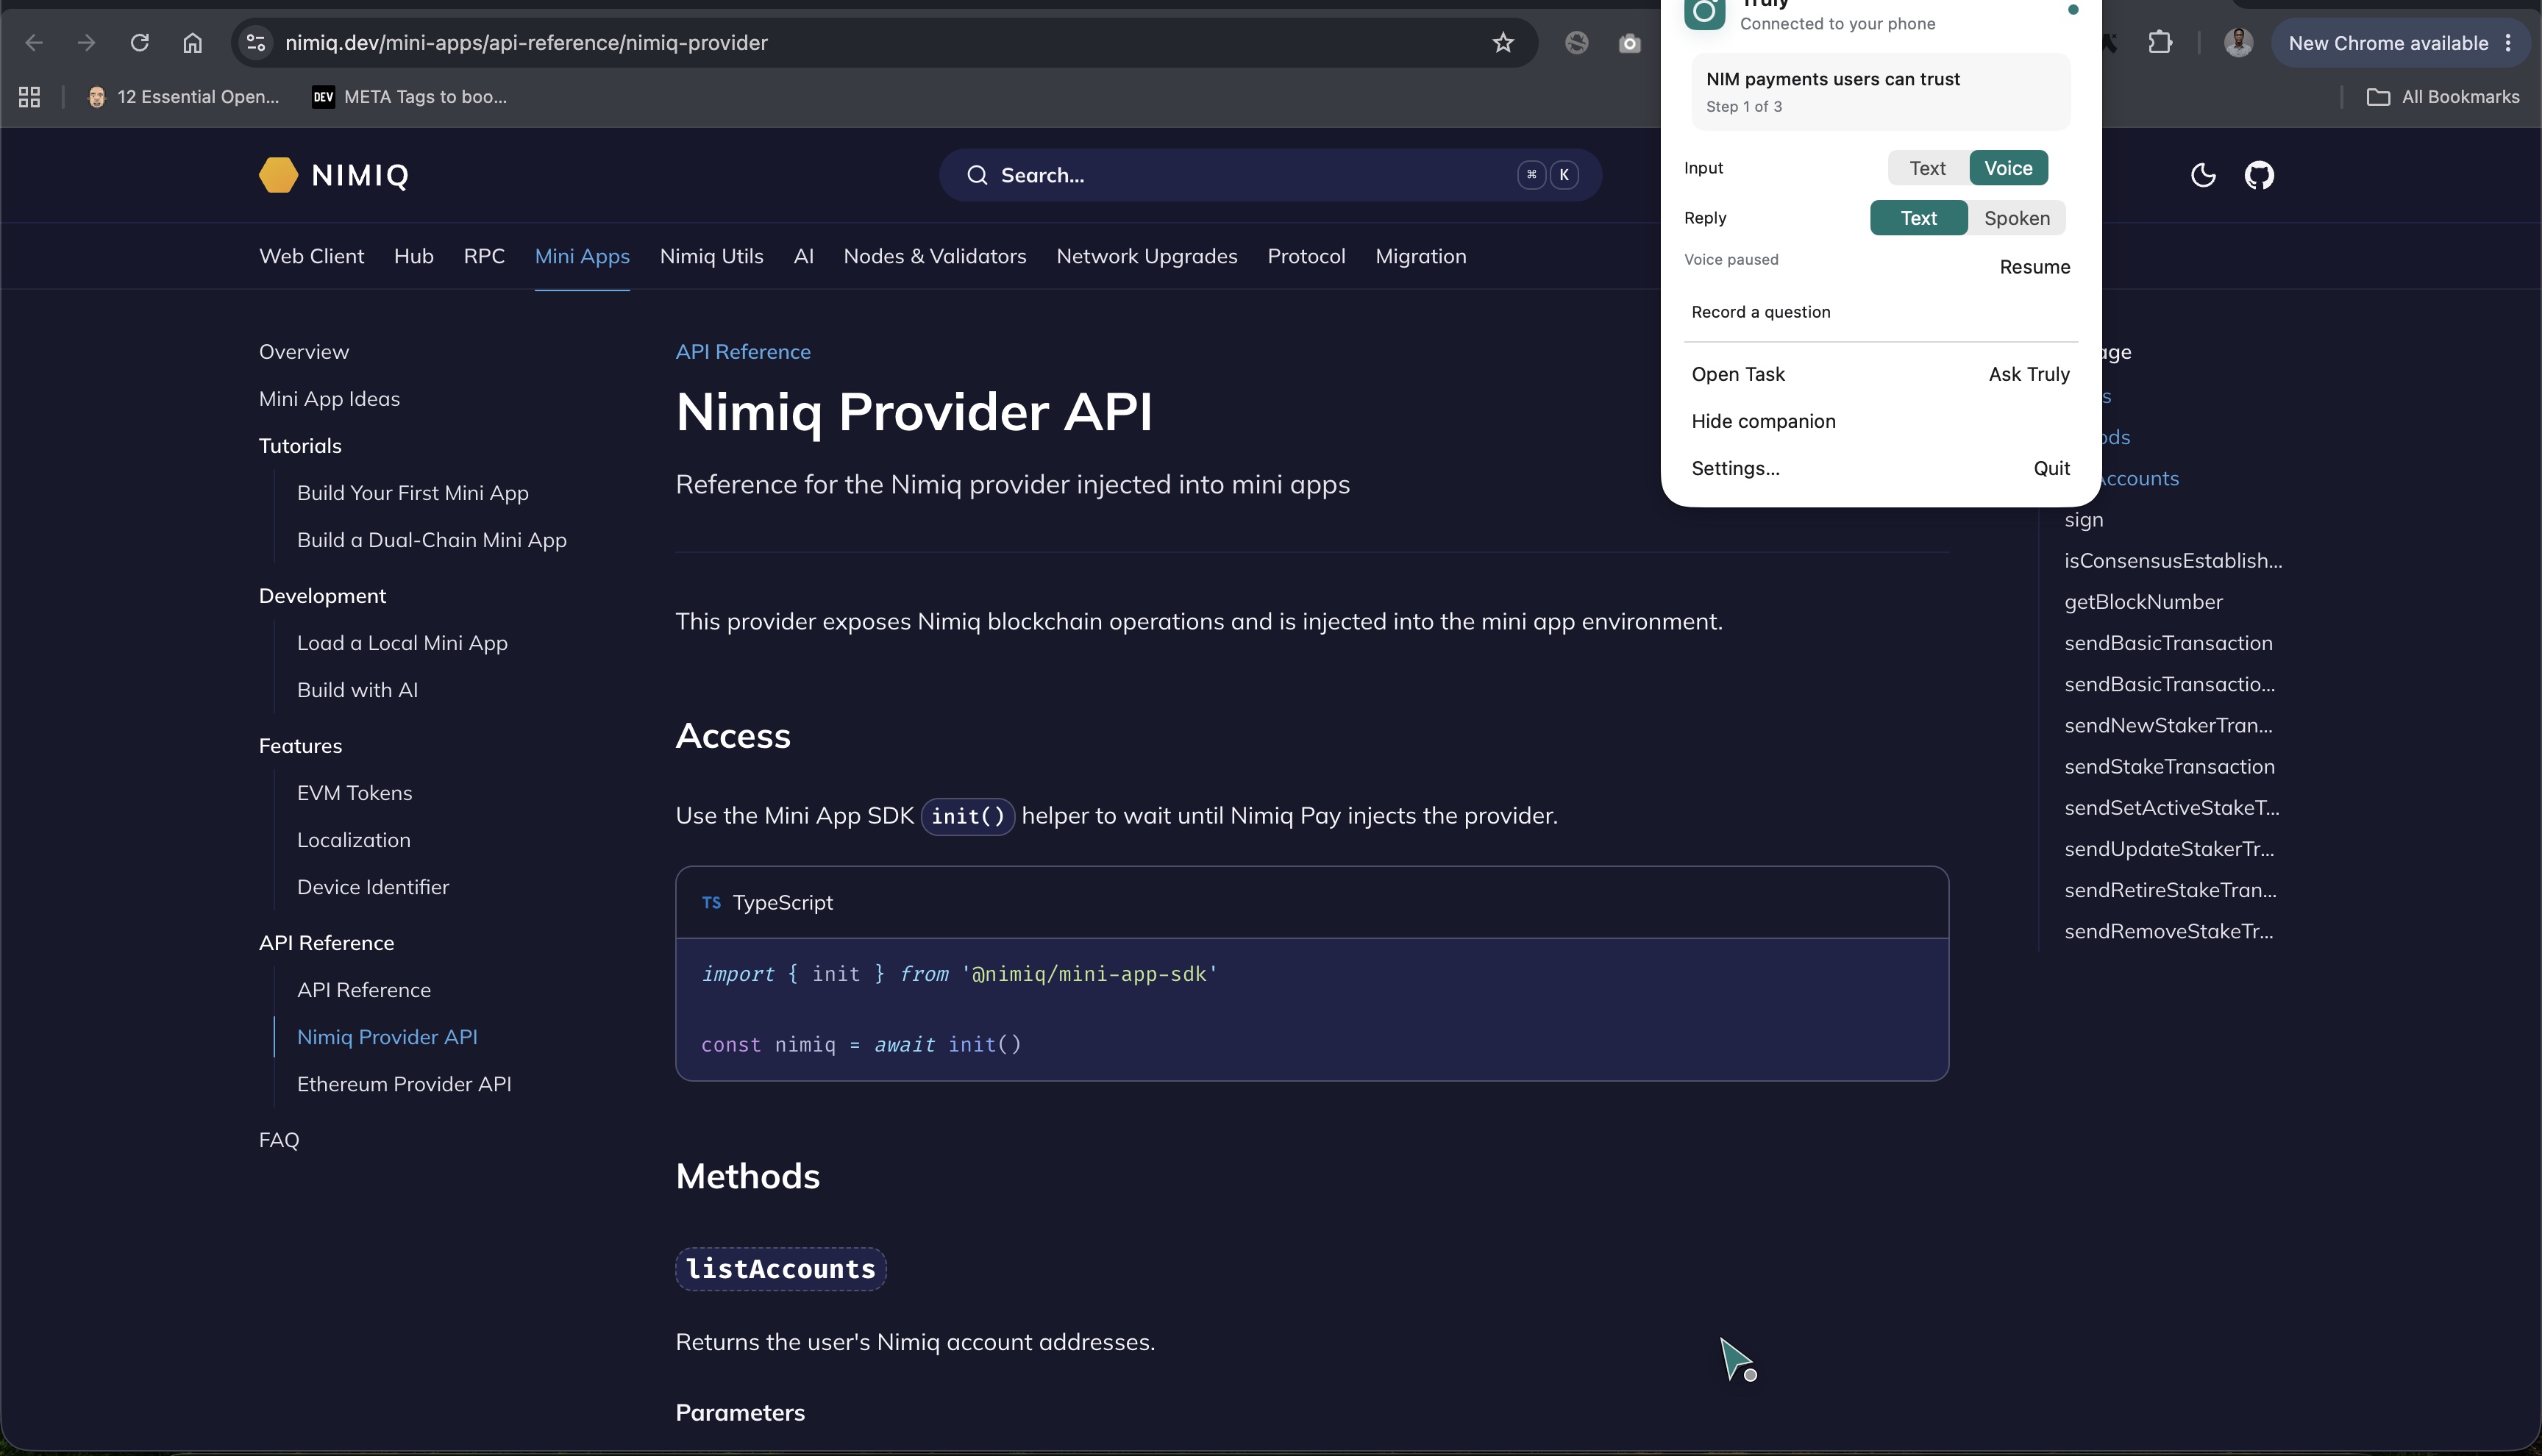Open the AI tab

pyautogui.click(x=803, y=256)
